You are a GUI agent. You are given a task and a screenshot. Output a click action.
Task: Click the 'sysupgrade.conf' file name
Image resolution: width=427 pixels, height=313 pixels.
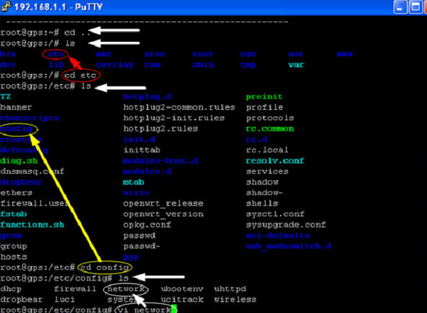click(x=286, y=225)
